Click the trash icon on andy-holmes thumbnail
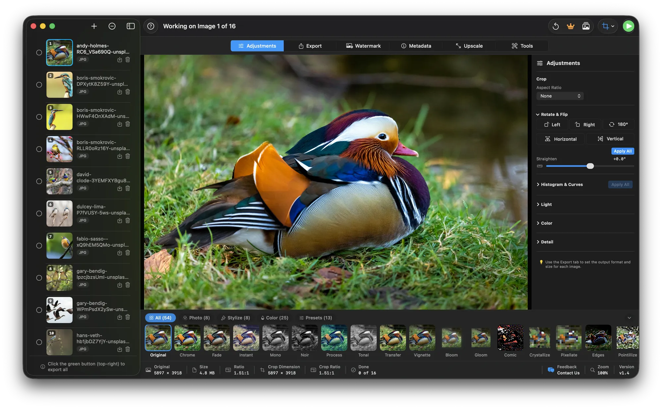662x409 pixels. tap(128, 60)
